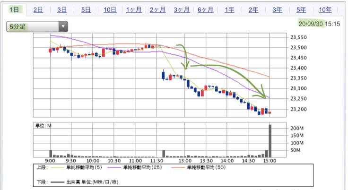Click the 単純移動平均(25) legend entry
This screenshot has width=348, height=190.
pos(142,167)
